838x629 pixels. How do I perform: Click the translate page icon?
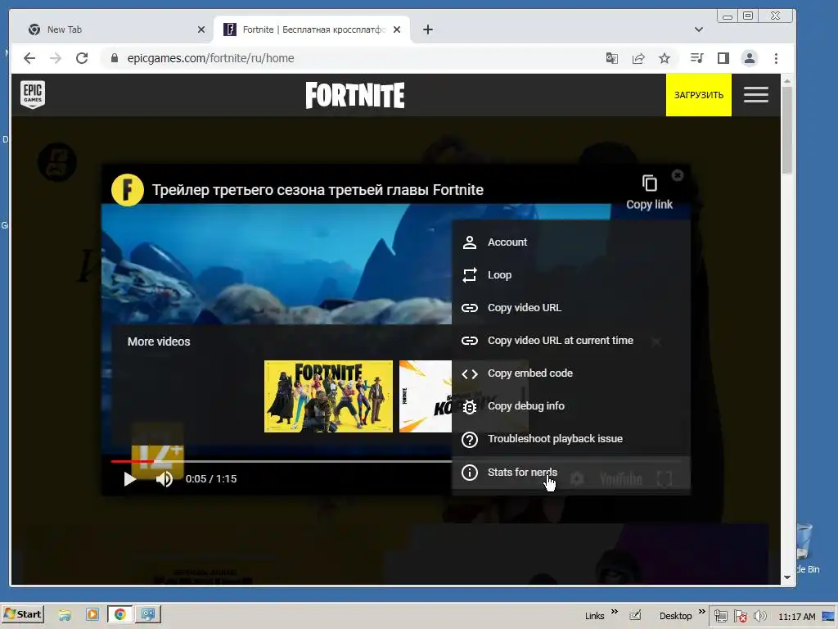tap(612, 58)
